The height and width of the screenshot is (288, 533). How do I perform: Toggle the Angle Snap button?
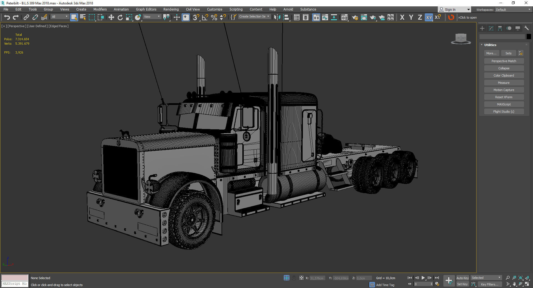pos(205,17)
